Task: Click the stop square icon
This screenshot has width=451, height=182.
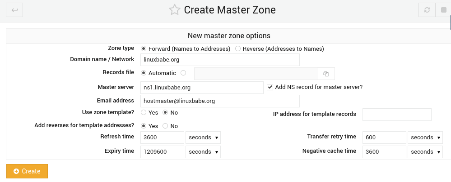Action: [x=443, y=10]
